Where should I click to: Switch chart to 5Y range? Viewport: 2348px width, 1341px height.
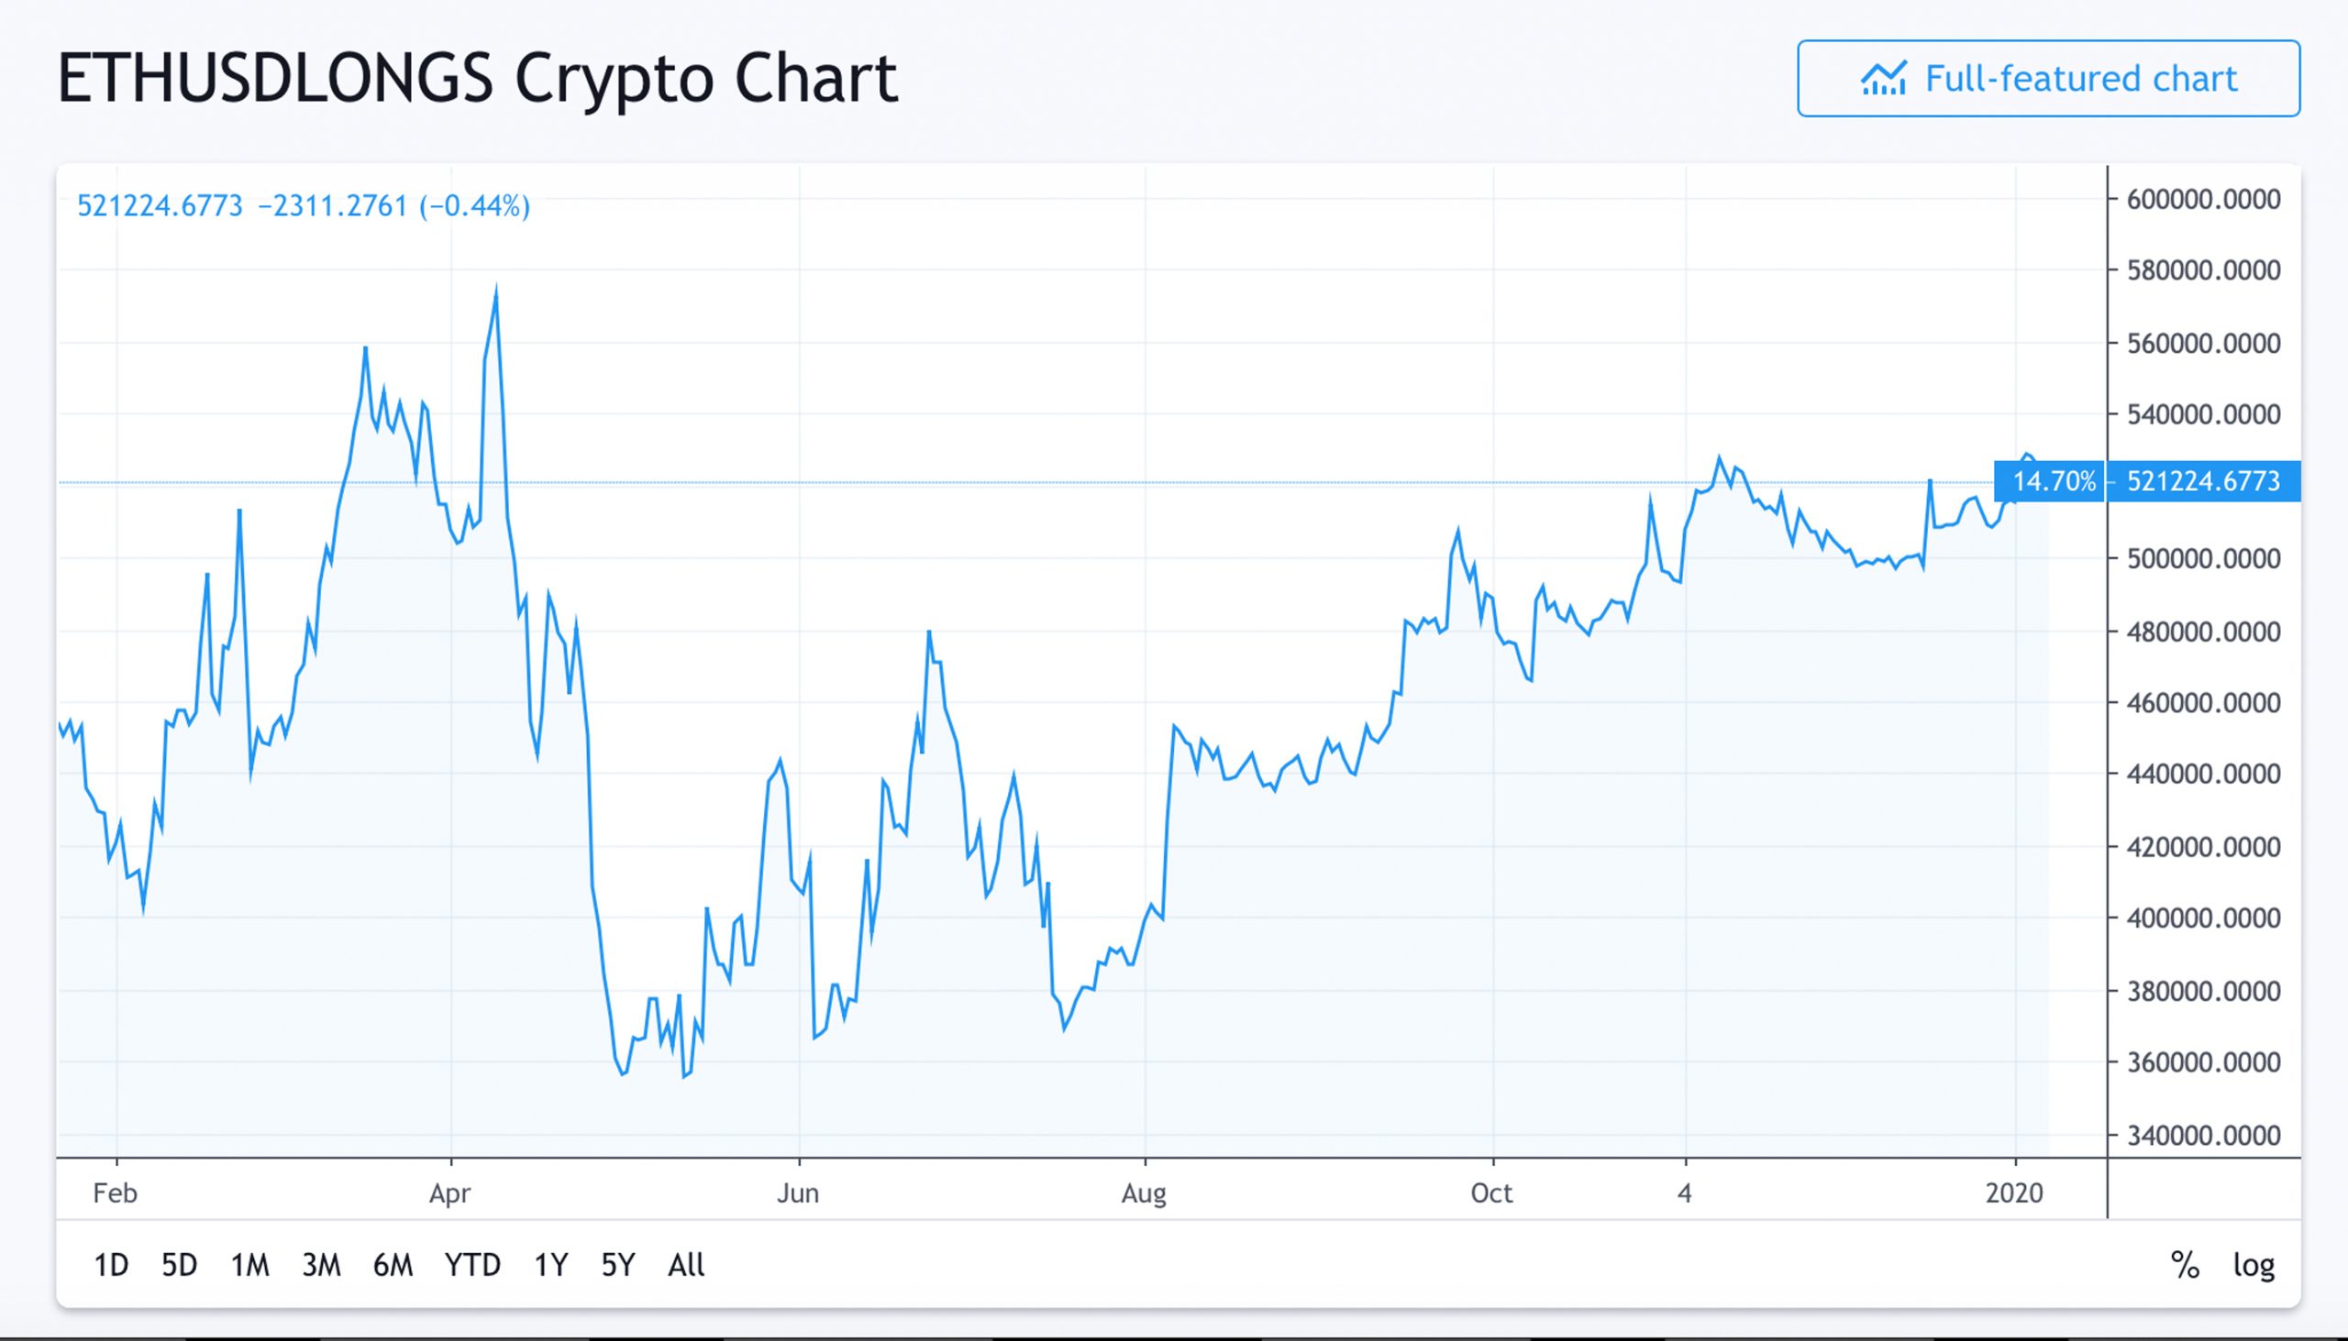[618, 1265]
